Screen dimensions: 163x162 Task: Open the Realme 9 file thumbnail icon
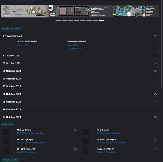pos(86,151)
